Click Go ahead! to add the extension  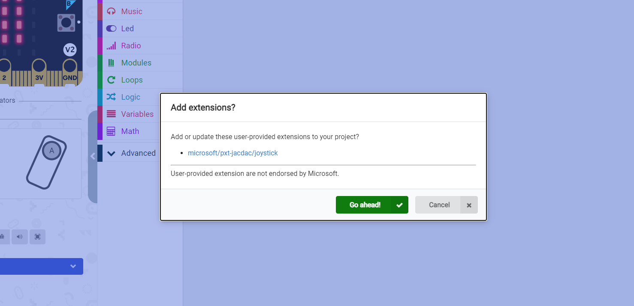click(371, 205)
